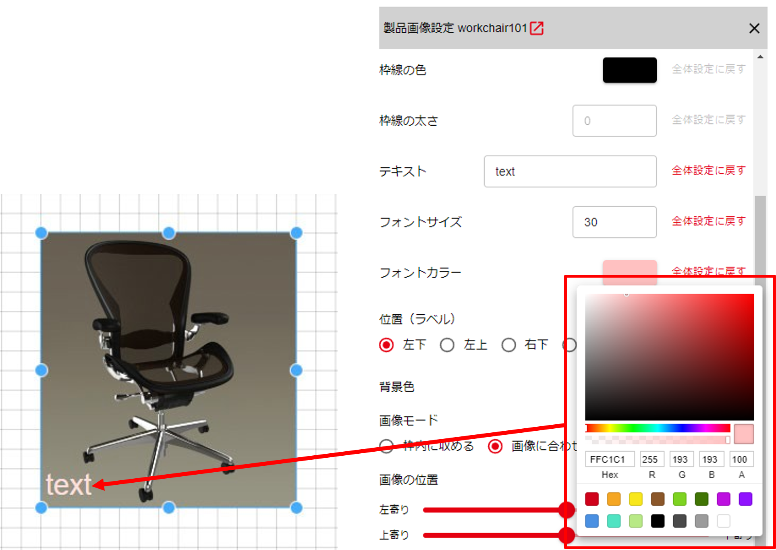Pick the red preset color swatch

pyautogui.click(x=592, y=499)
